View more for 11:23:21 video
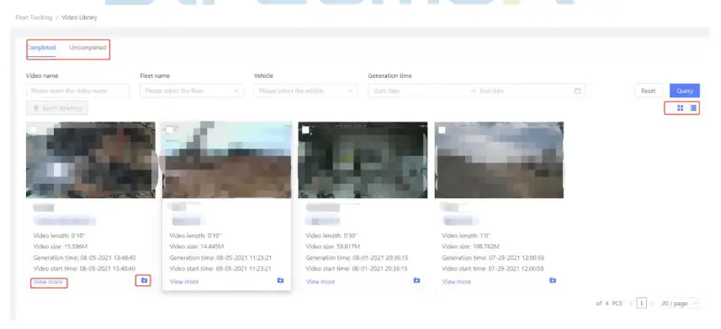 coord(184,282)
